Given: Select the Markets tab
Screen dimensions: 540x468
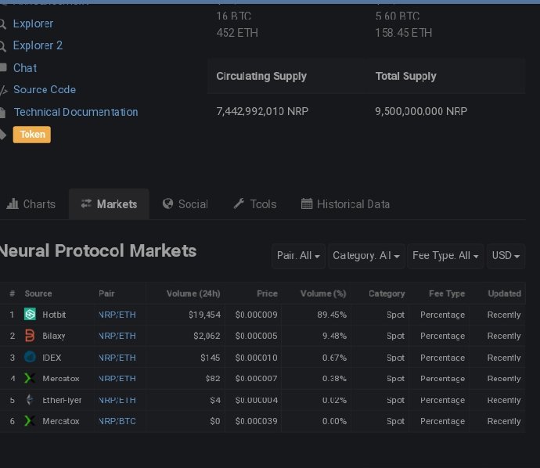Looking at the screenshot, I should [x=109, y=204].
